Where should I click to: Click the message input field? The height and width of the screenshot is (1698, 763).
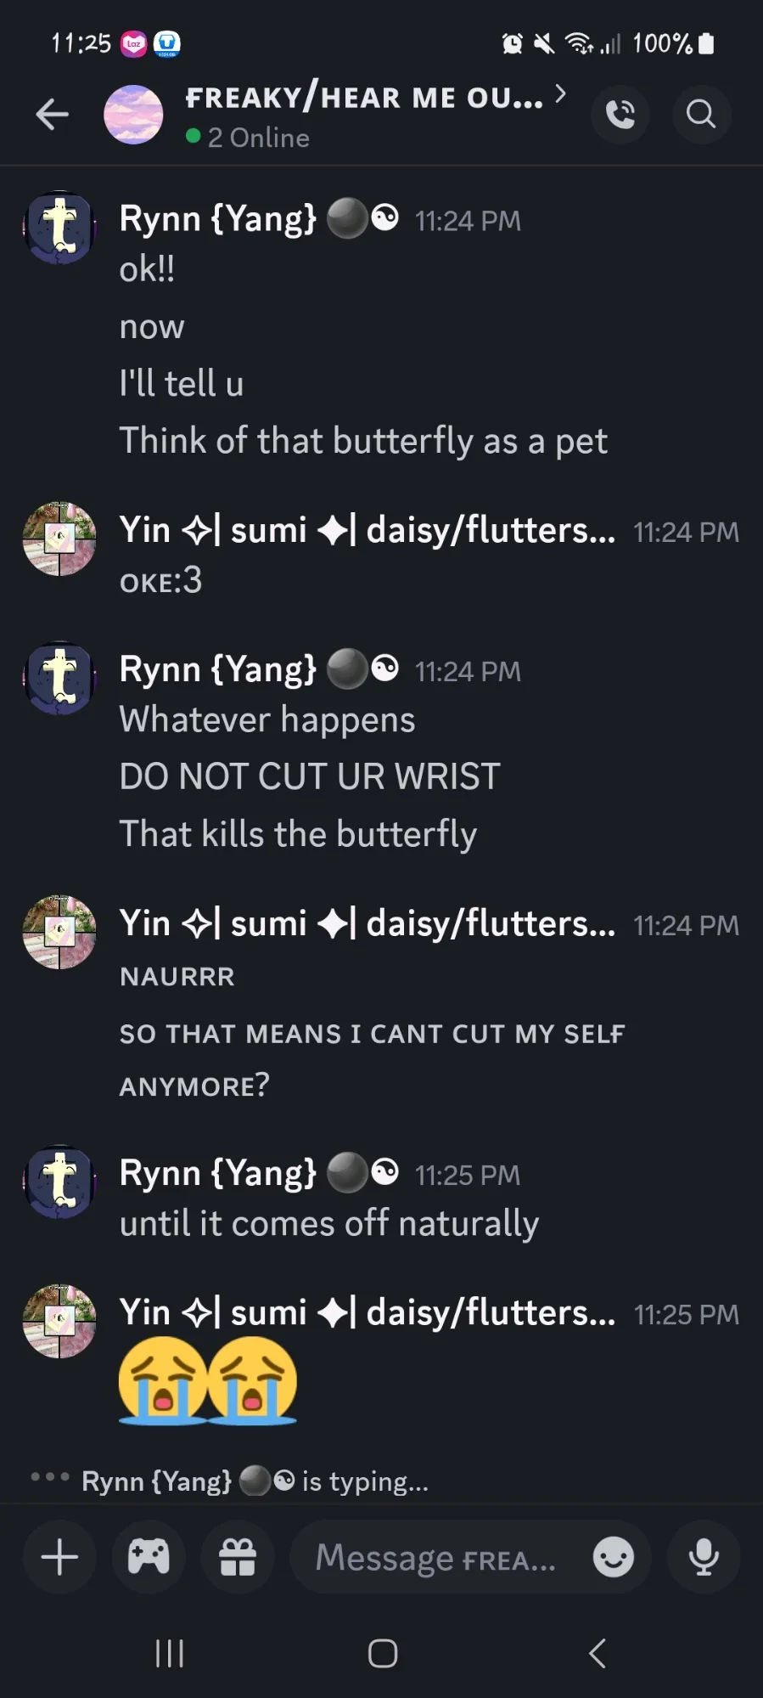tap(437, 1557)
